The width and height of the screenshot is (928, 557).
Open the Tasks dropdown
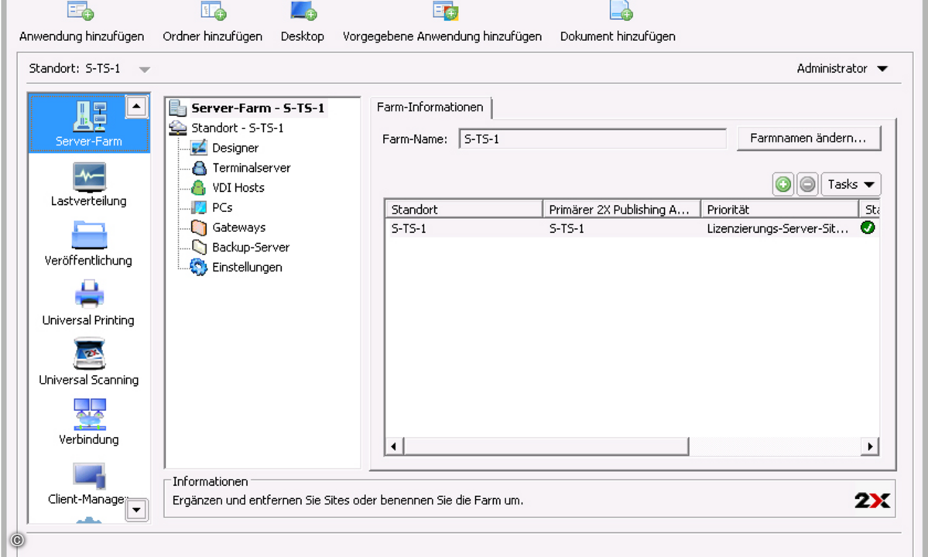coord(851,184)
